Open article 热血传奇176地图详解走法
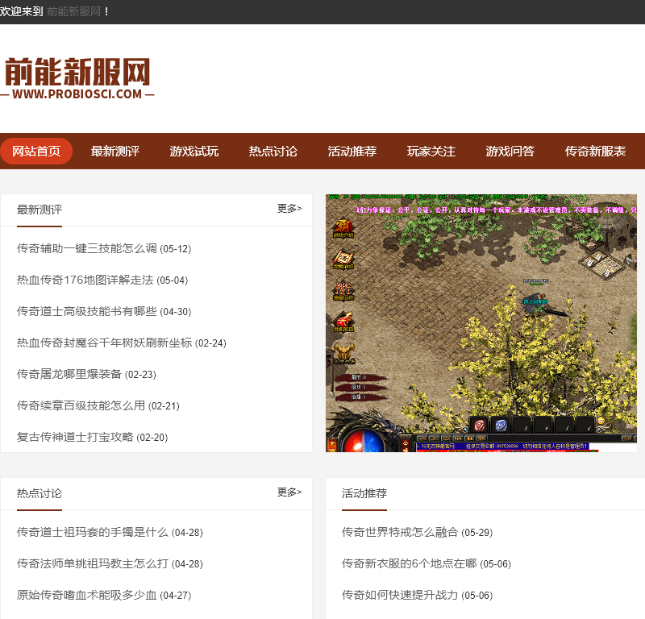The height and width of the screenshot is (619, 645). click(x=85, y=280)
